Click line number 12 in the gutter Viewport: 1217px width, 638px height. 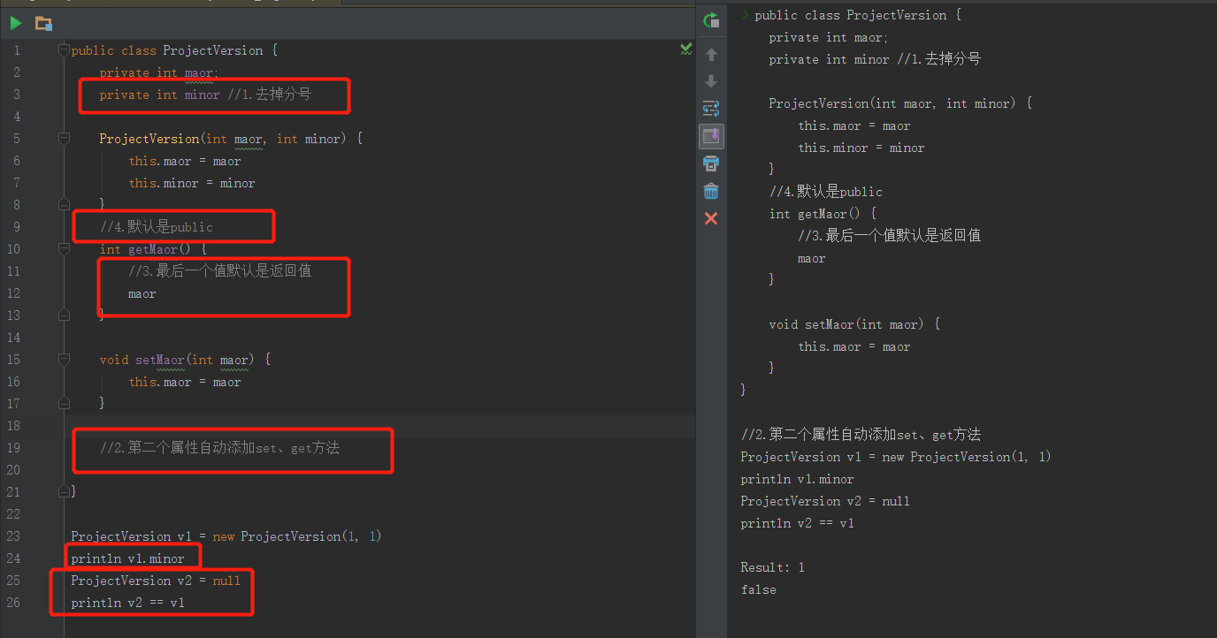click(12, 293)
